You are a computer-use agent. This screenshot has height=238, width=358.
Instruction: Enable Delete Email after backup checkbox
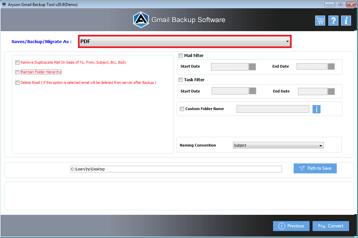(x=17, y=83)
